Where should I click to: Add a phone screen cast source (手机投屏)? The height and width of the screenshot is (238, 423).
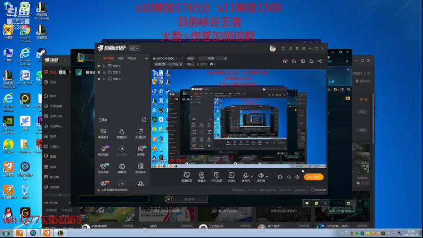pyautogui.click(x=216, y=177)
